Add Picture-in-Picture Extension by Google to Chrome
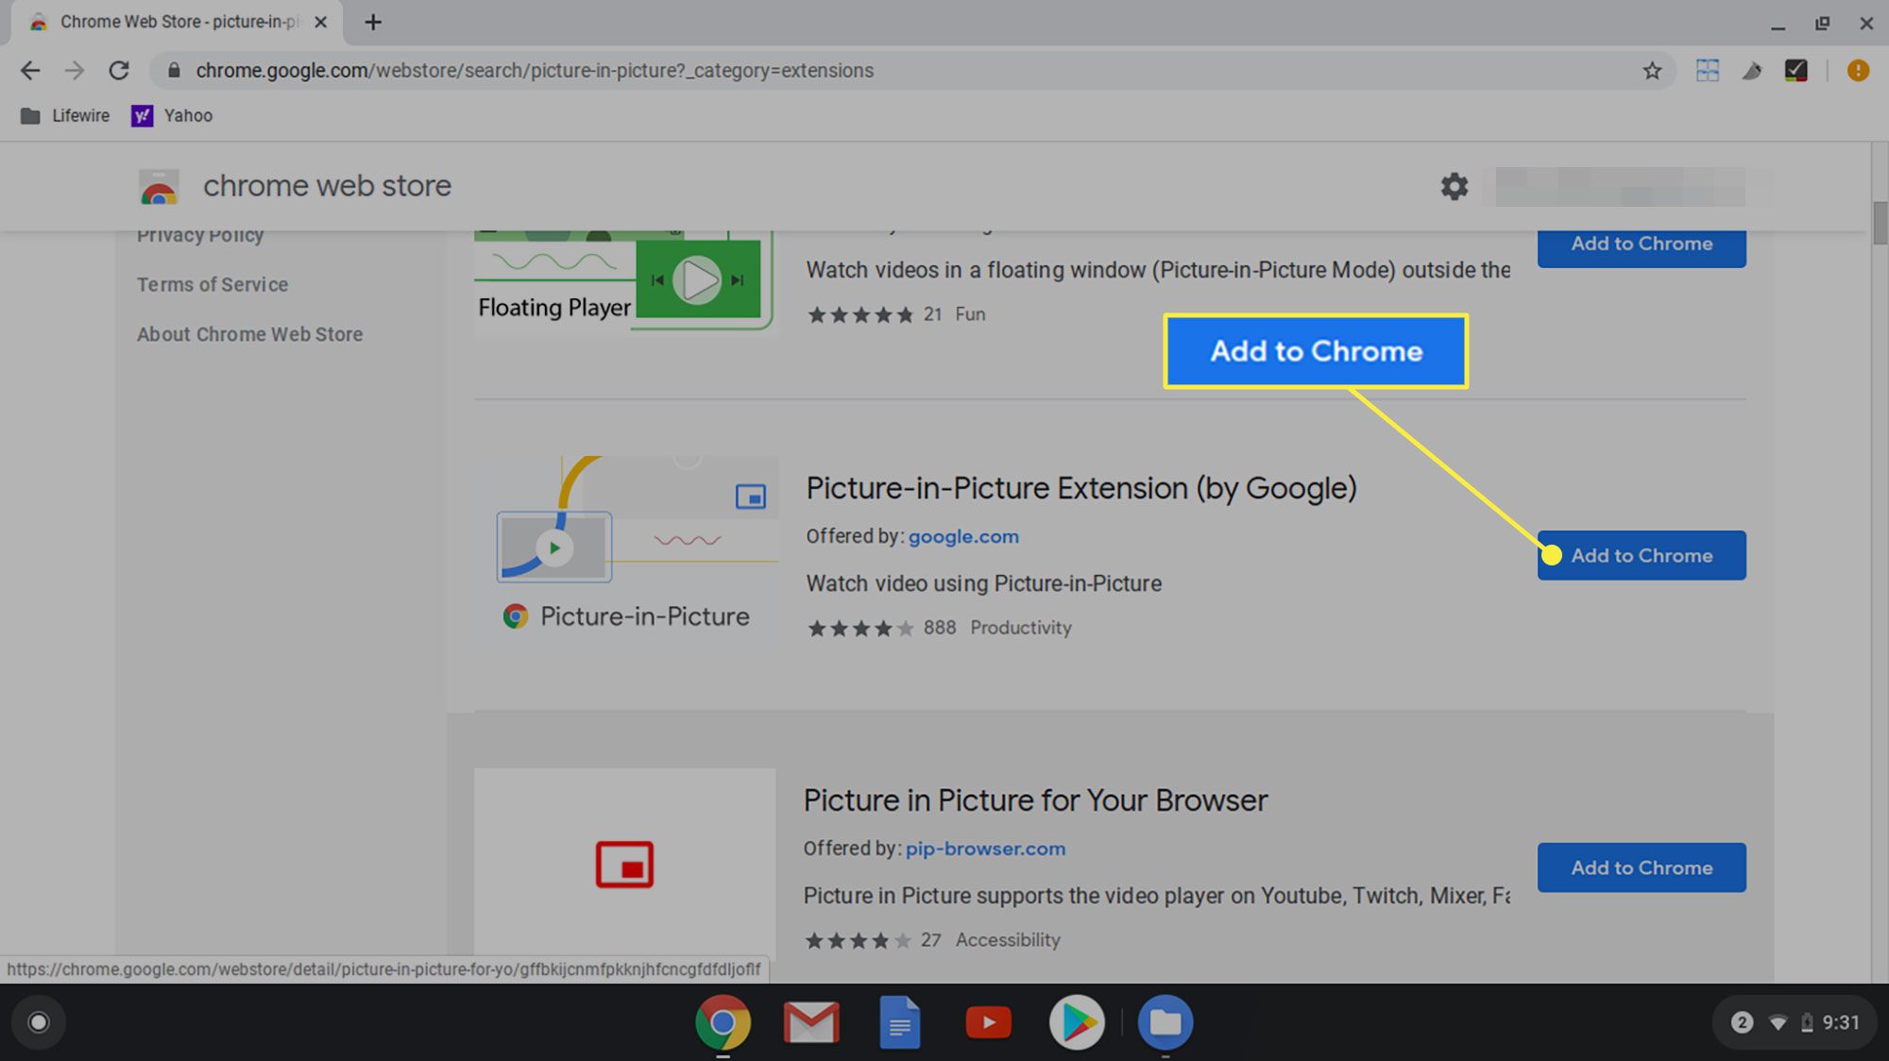 tap(1642, 556)
